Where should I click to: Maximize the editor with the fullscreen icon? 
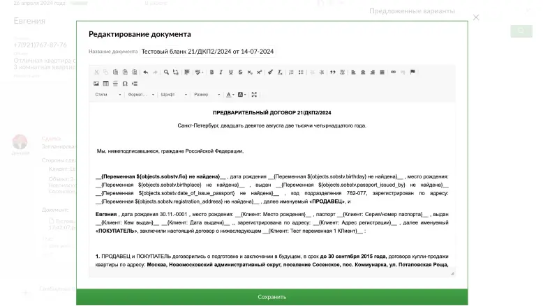click(254, 95)
